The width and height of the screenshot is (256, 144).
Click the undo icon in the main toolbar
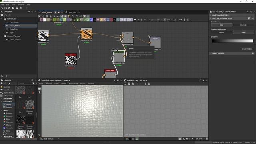coord(21,8)
